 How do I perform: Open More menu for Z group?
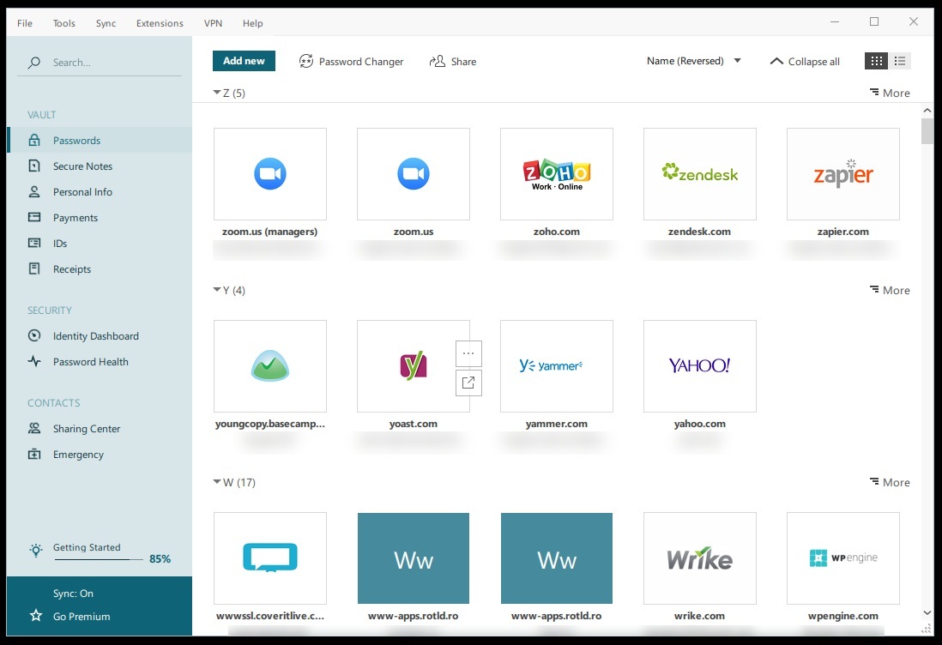coord(890,93)
